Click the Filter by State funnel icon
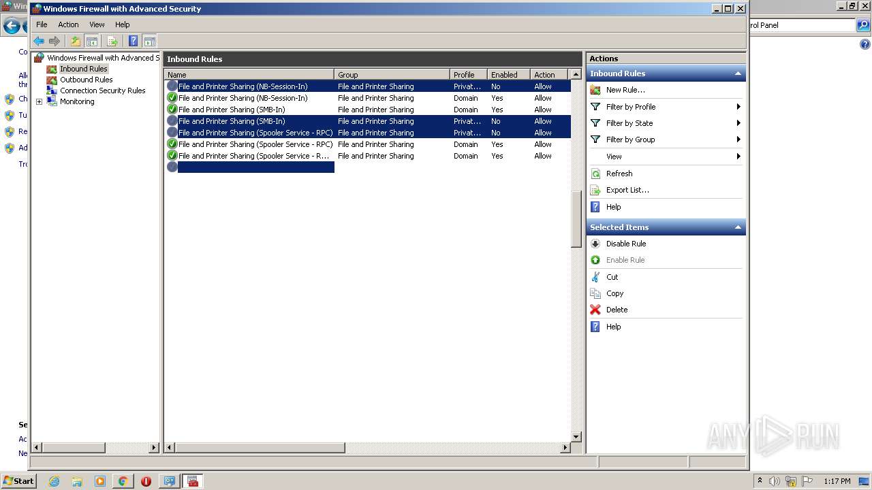The image size is (872, 490). [595, 123]
